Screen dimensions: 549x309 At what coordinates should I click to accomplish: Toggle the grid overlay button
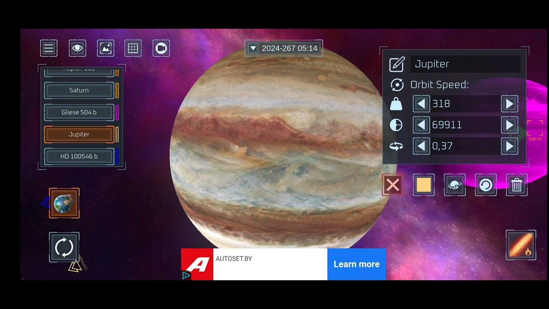point(133,48)
